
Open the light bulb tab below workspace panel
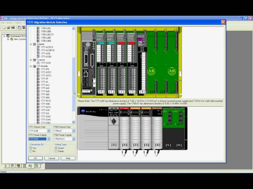click(6, 166)
